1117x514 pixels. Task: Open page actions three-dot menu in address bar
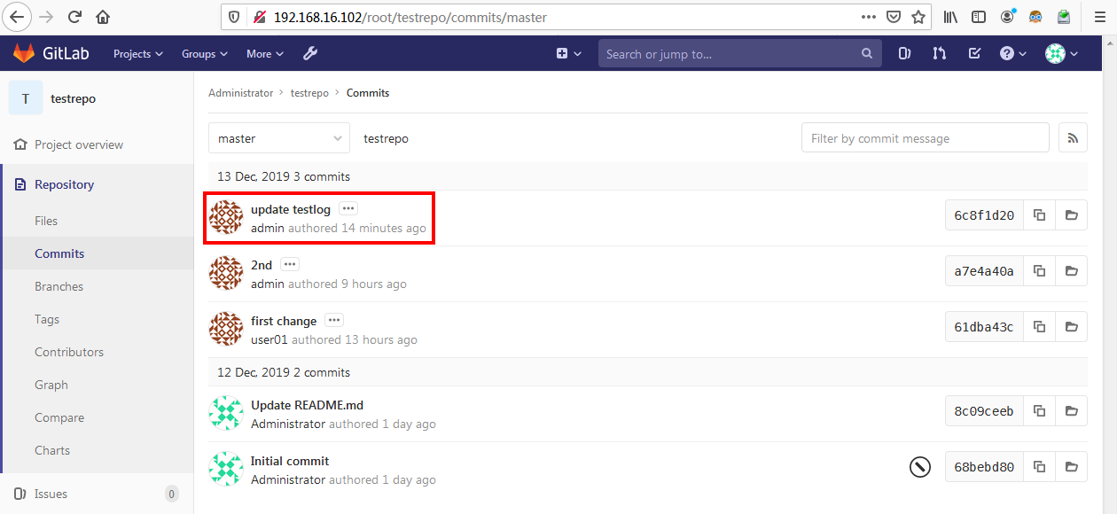tap(869, 17)
